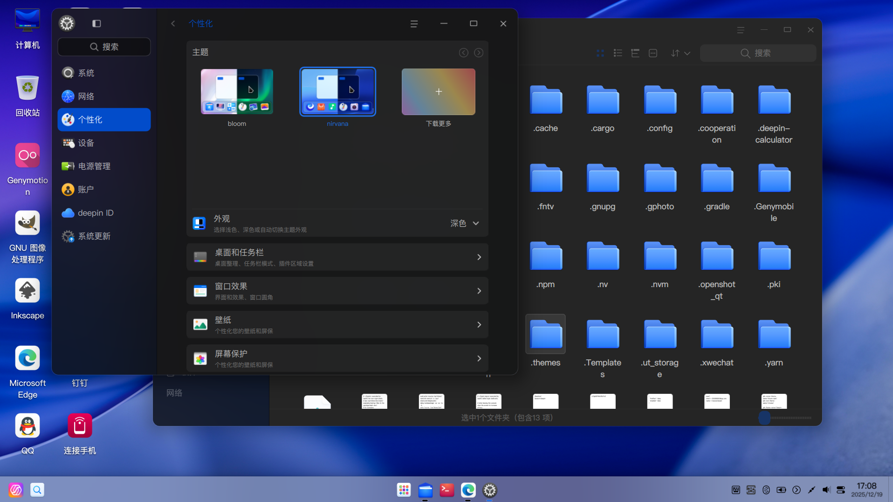Open the QQ desktop shortcut

[x=27, y=433]
